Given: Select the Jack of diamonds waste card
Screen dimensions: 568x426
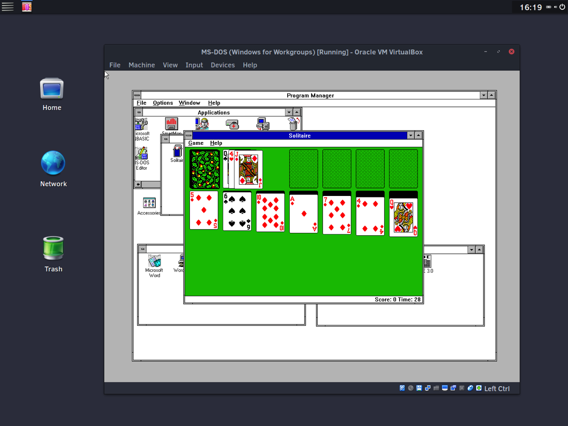Looking at the screenshot, I should pyautogui.click(x=248, y=170).
